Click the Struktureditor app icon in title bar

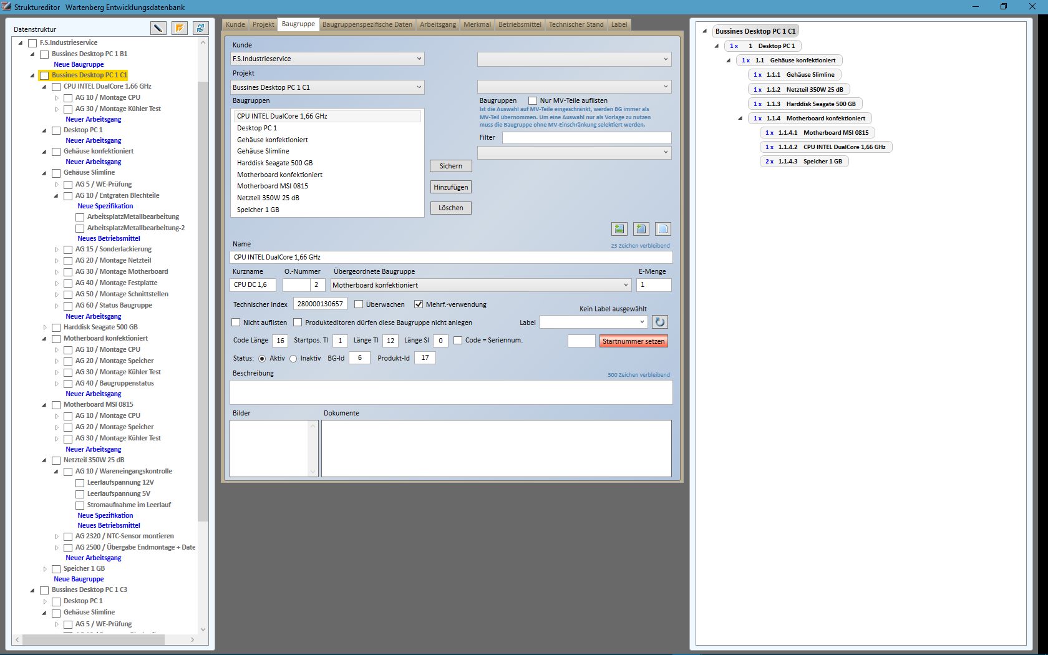click(x=7, y=7)
